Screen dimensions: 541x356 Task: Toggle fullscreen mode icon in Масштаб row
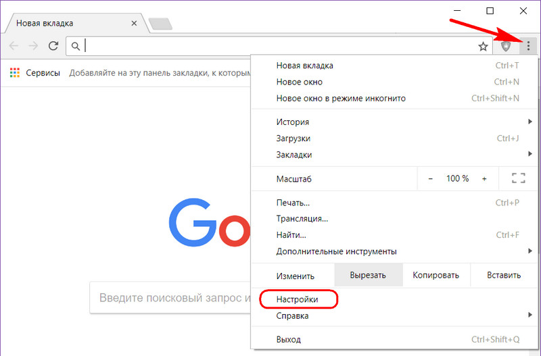click(x=518, y=178)
